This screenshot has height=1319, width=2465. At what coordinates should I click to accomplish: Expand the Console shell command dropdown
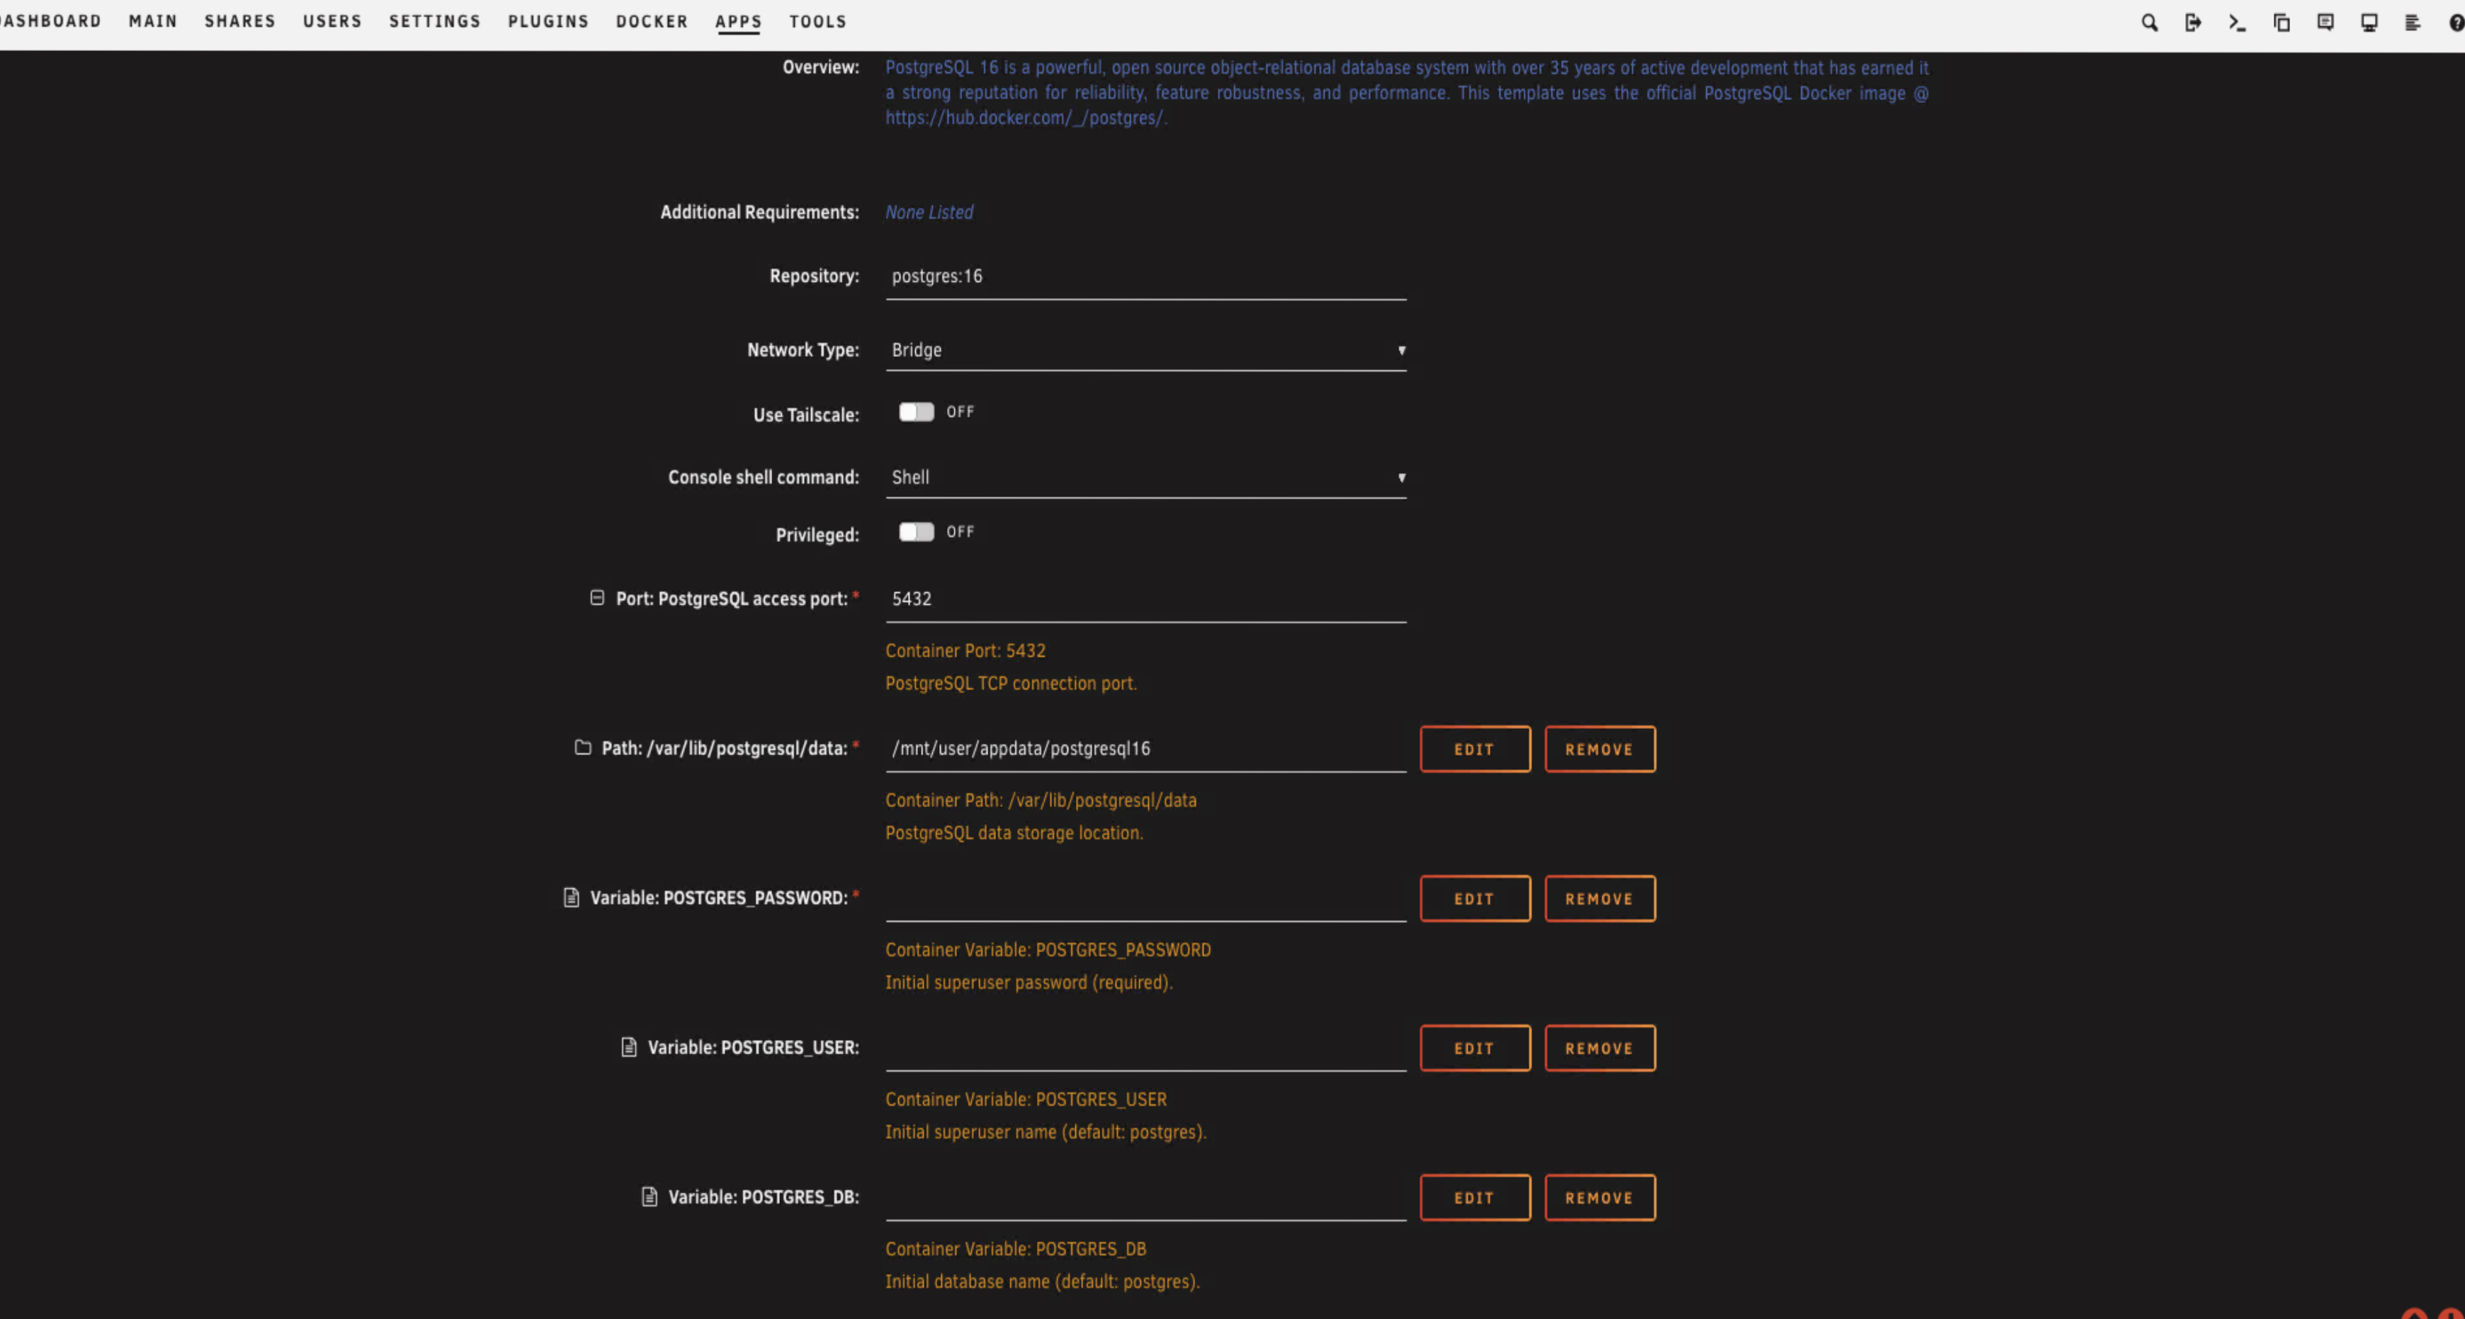click(1145, 477)
